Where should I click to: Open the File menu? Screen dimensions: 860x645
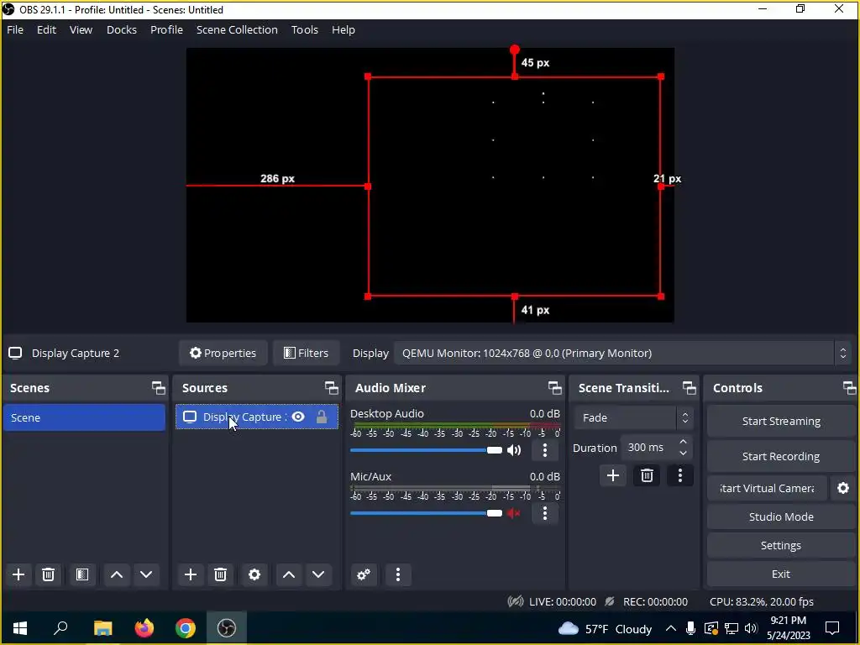[15, 29]
